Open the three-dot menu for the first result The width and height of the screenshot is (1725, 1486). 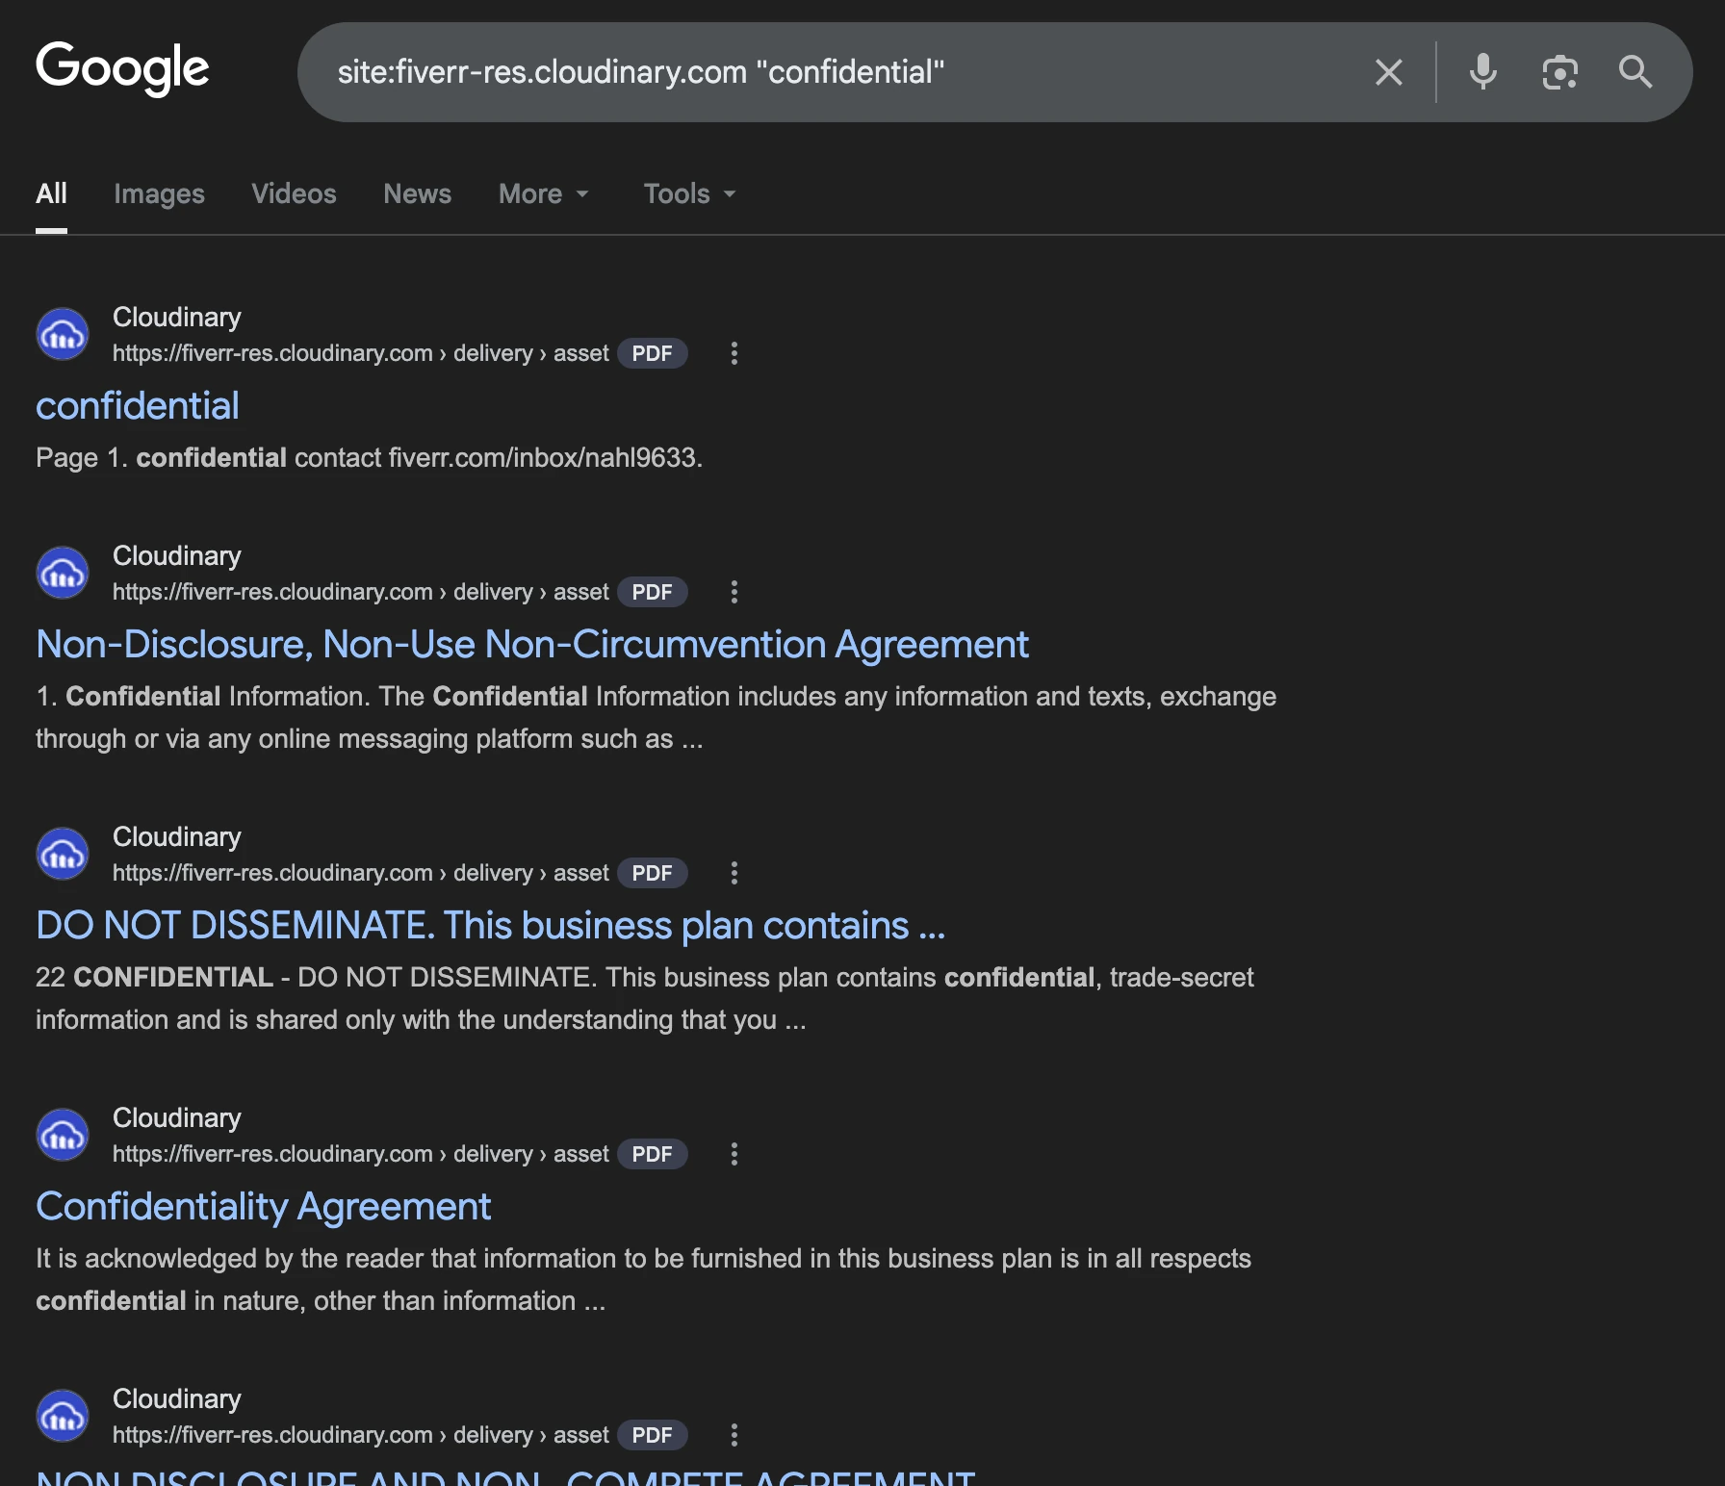[x=734, y=353]
